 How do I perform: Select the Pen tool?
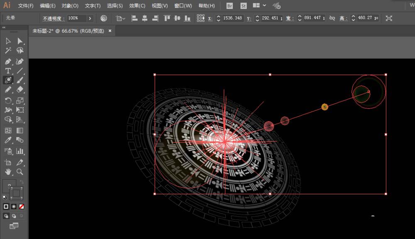coord(8,61)
